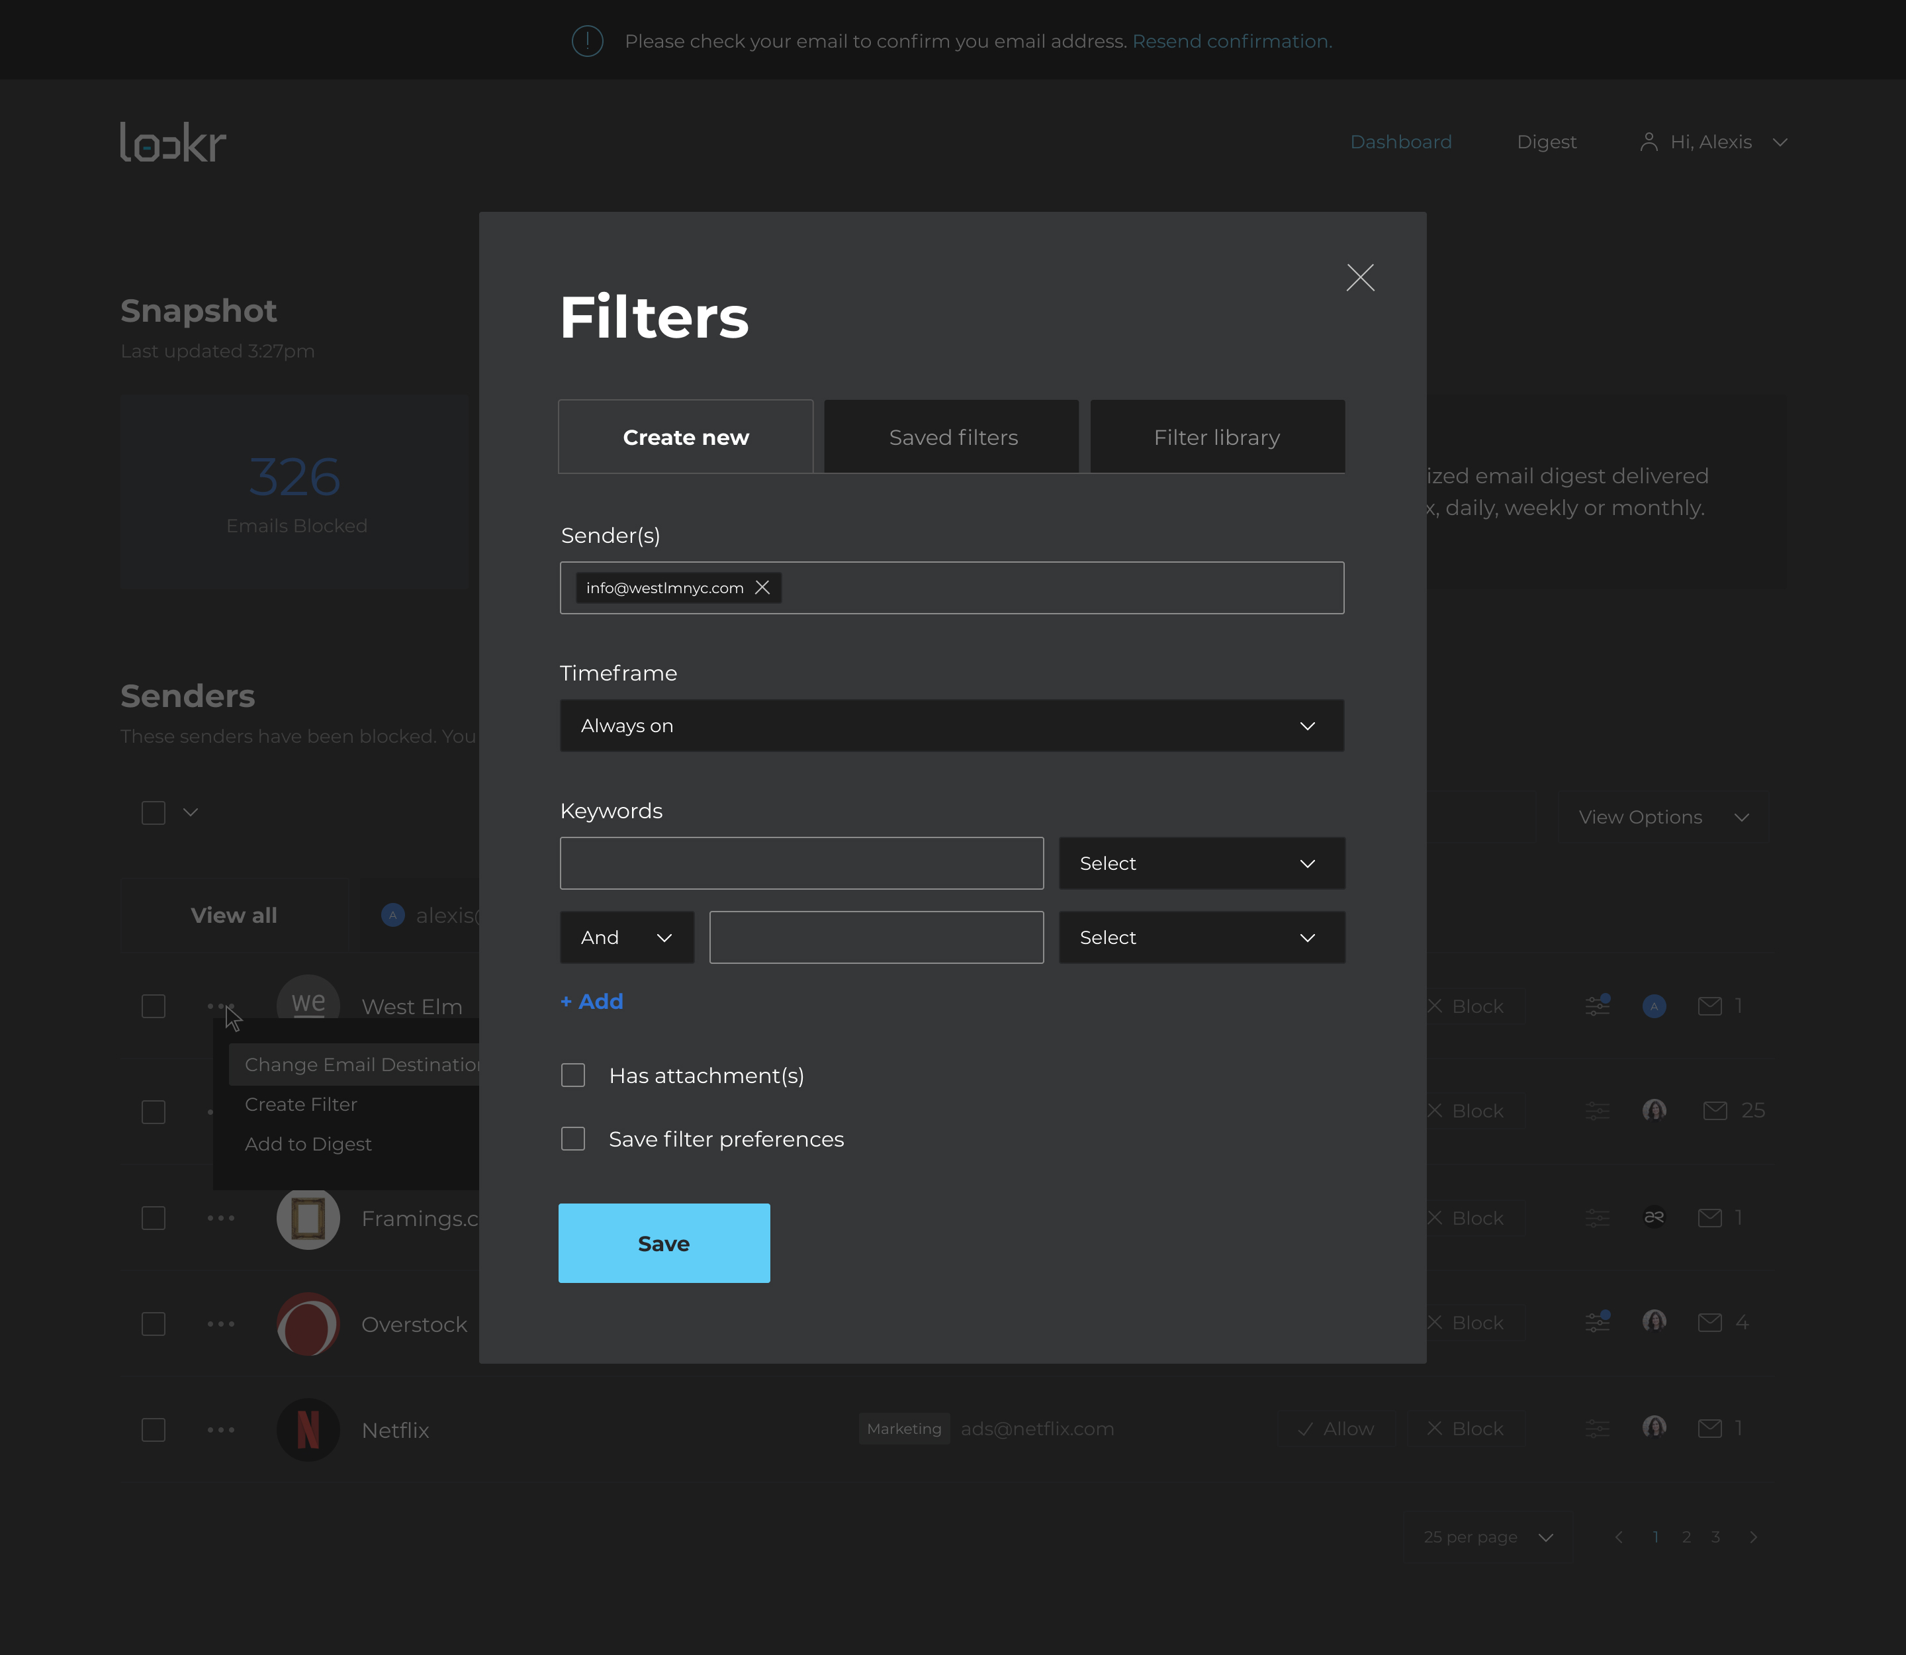Click the Framings row link icon
The width and height of the screenshot is (1906, 1655).
point(1654,1217)
